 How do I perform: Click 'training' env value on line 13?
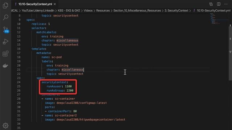click(x=57, y=36)
